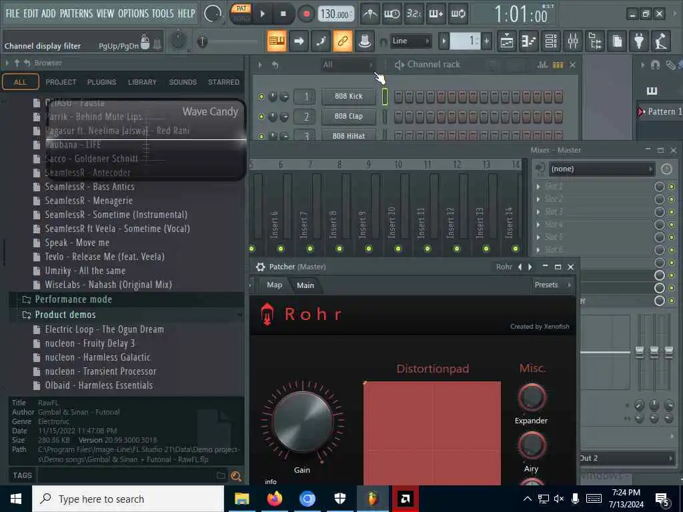The image size is (683, 512).
Task: Open Patcher Presets menu
Action: (551, 285)
